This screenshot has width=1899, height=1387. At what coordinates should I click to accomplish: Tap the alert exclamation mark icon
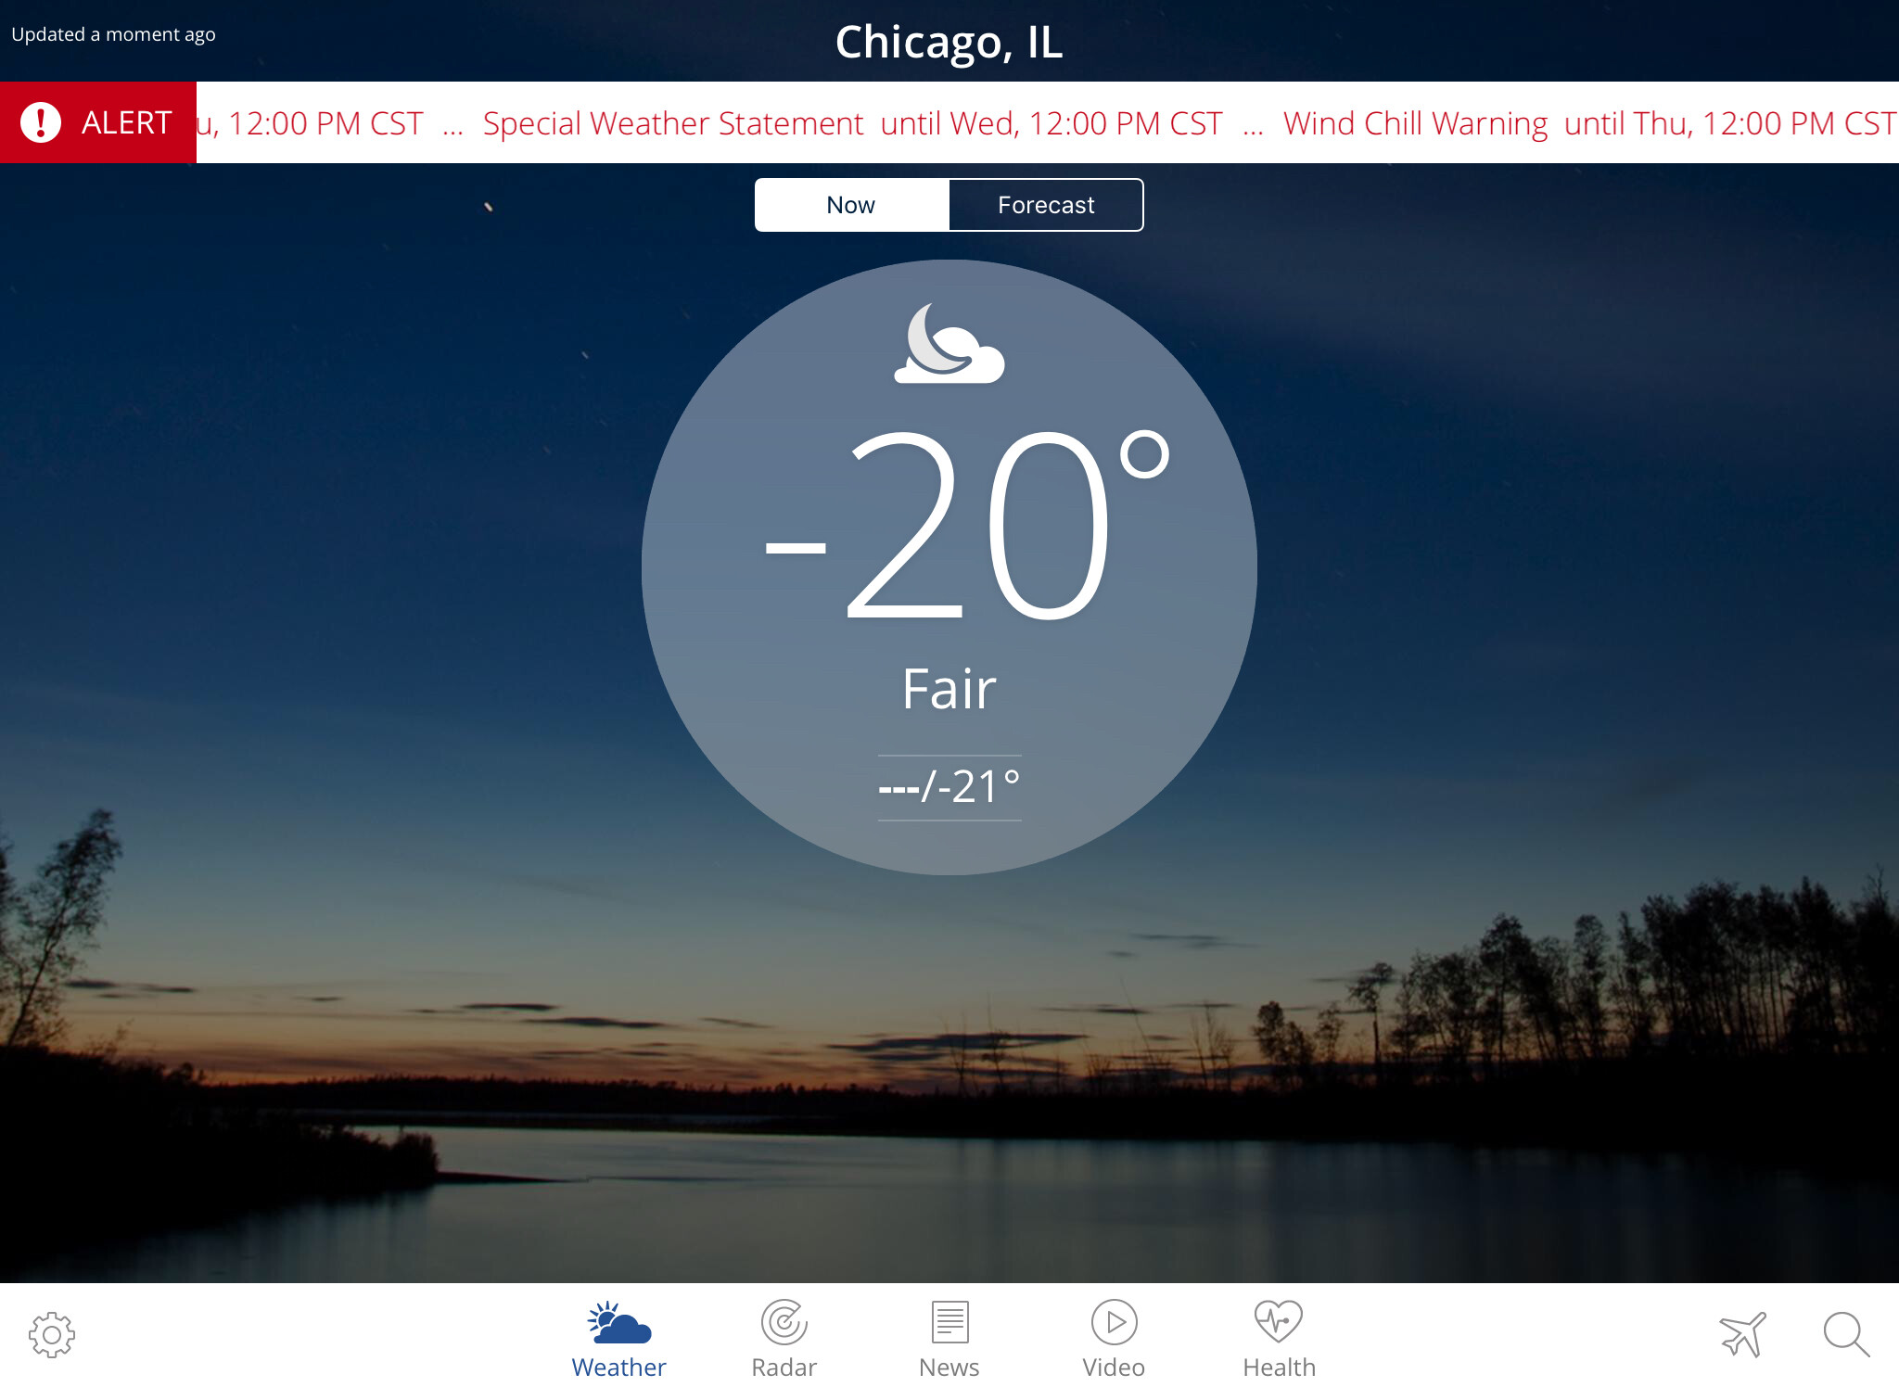pos(41,122)
